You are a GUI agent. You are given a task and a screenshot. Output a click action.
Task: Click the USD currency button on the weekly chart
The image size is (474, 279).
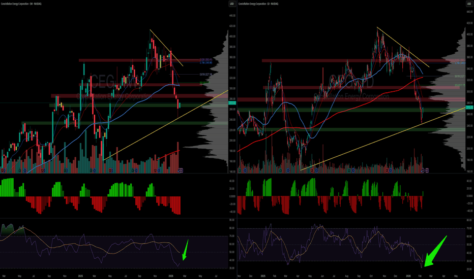pos(232,4)
